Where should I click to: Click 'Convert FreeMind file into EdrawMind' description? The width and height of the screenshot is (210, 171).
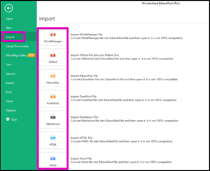pos(124,100)
